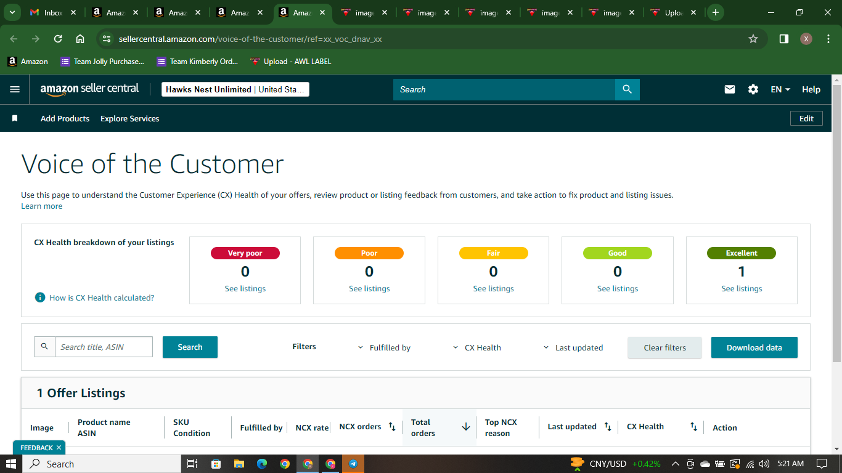Screen dimensions: 842x473
Task: Open Hawks Nest Unlimited account switcher
Action: 235,89
